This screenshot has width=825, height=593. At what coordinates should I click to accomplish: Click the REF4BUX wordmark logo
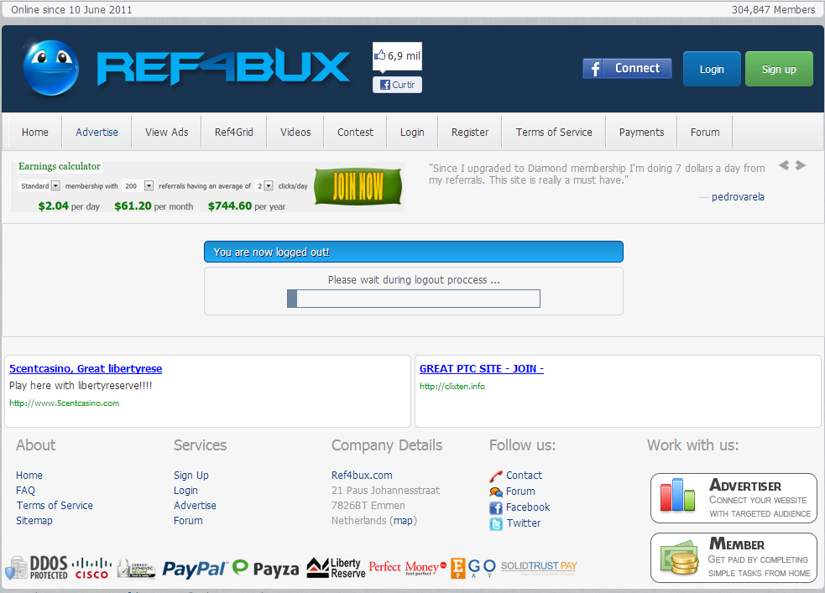click(x=223, y=67)
